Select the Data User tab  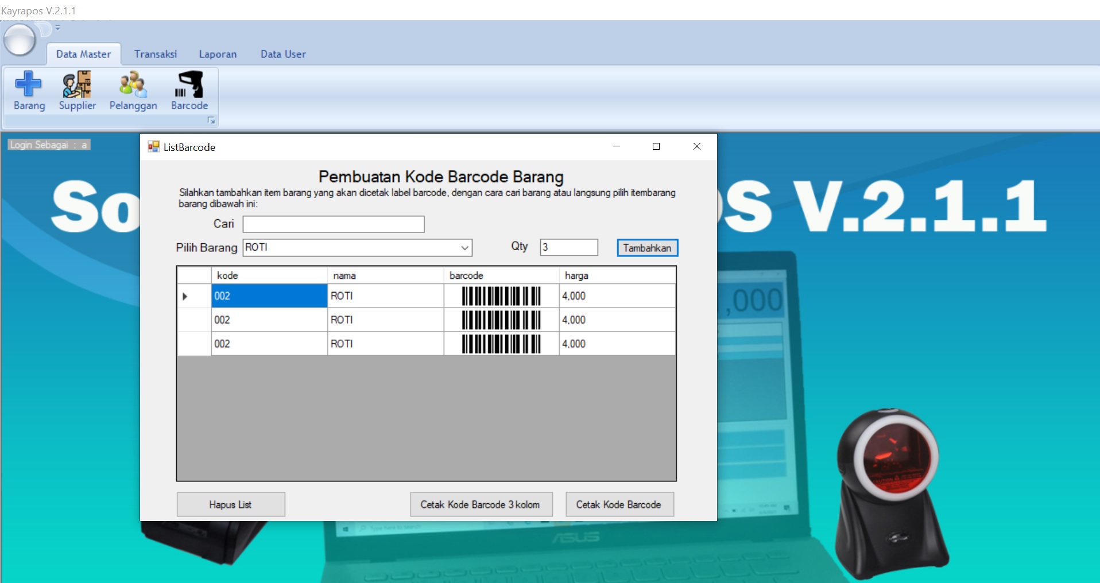[x=283, y=54]
